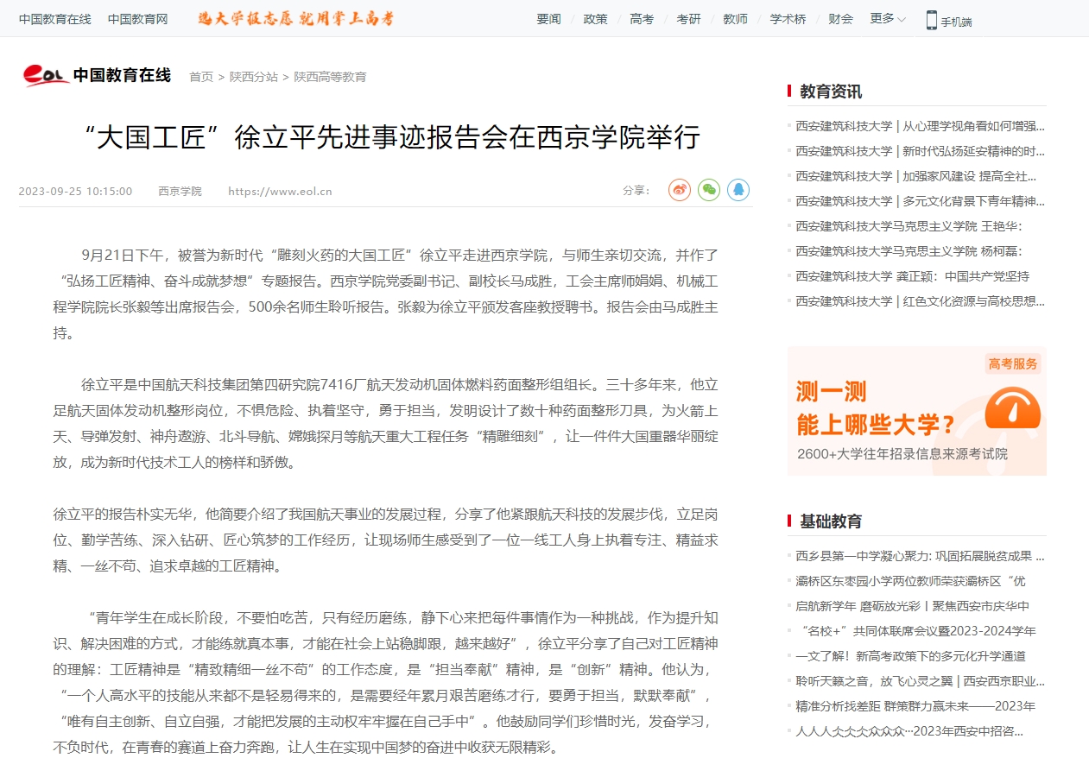This screenshot has height=758, width=1089.
Task: Open the 考研 nav item
Action: (688, 19)
